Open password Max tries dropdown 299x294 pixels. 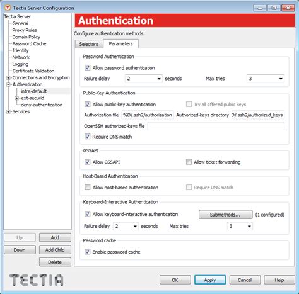click(266, 79)
